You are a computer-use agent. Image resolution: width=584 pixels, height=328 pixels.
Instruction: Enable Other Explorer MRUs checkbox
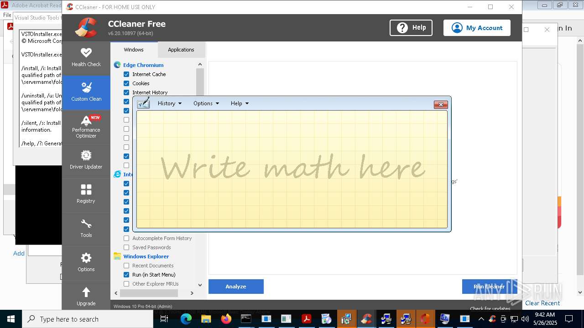pyautogui.click(x=126, y=284)
